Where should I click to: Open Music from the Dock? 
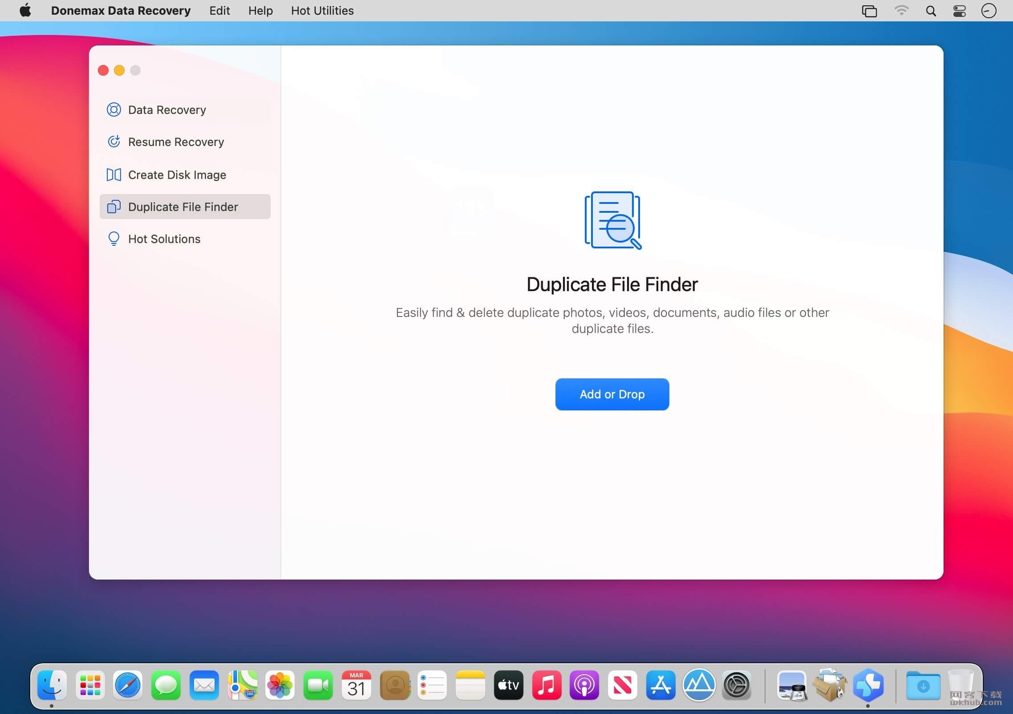(x=547, y=685)
